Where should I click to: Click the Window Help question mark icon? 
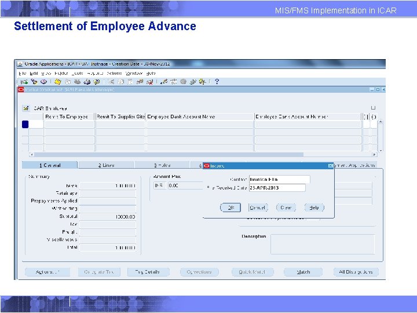point(217,82)
